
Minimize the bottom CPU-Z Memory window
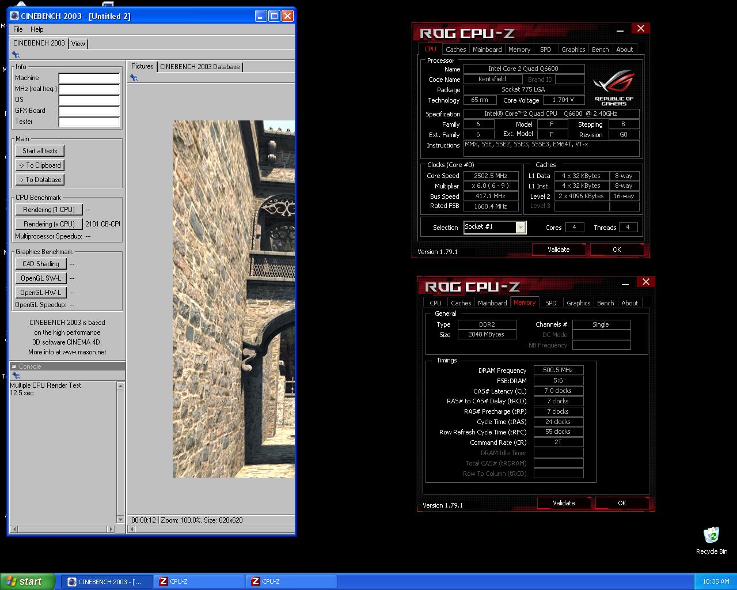point(625,283)
